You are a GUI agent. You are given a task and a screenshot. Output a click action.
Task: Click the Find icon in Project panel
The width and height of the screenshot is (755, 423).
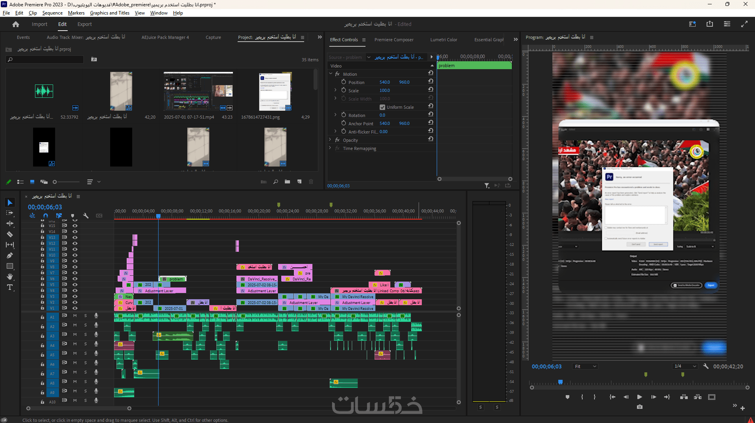[x=276, y=182]
